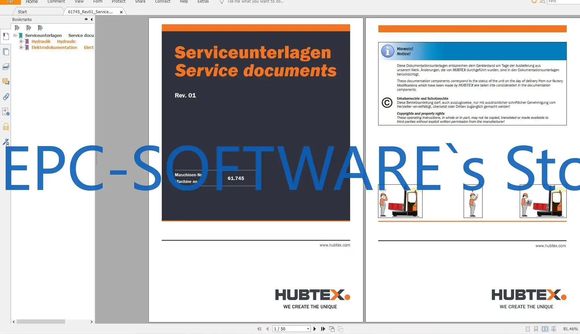Open the Form ribbon tab
The height and width of the screenshot is (334, 580).
point(98,2)
